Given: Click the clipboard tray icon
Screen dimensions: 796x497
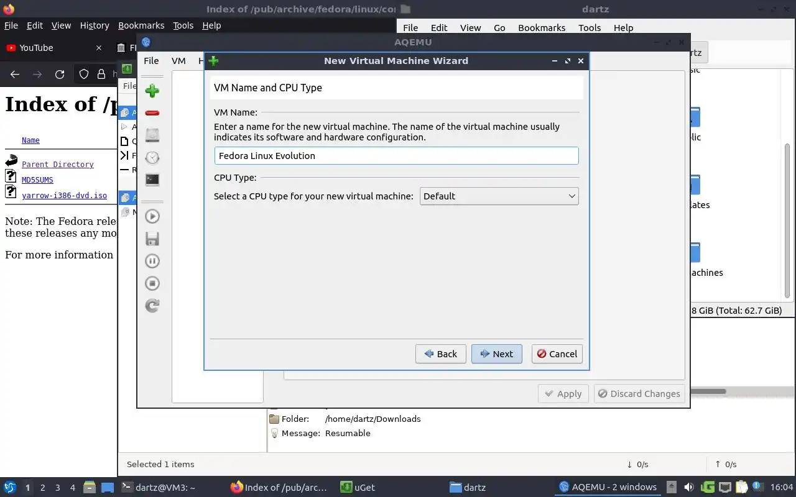Looking at the screenshot, I should coord(741,487).
